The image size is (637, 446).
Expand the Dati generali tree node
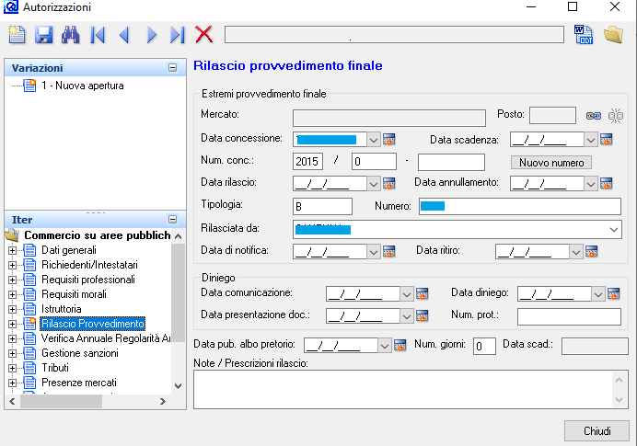[12, 250]
